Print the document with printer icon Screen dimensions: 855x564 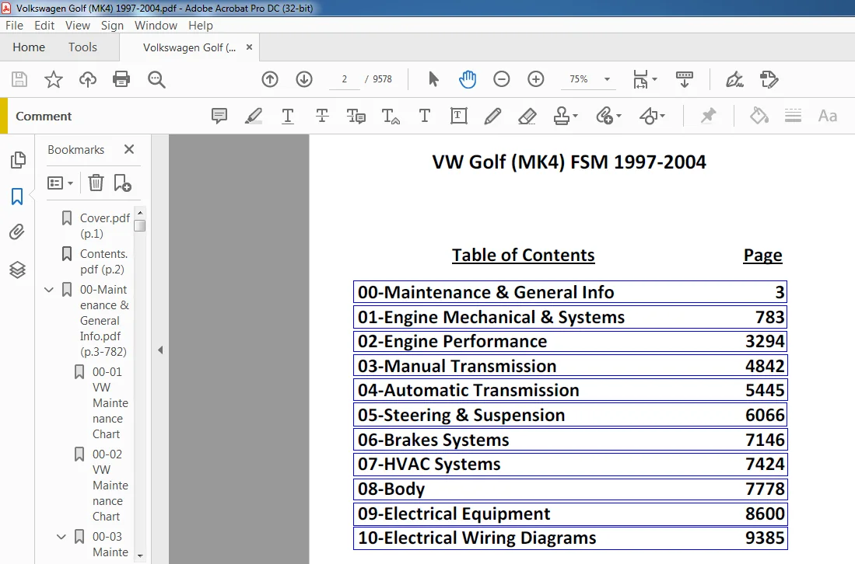121,79
